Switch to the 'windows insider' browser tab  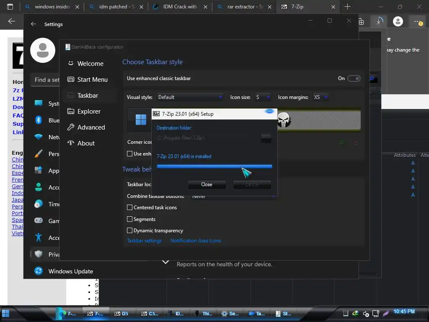52,7
